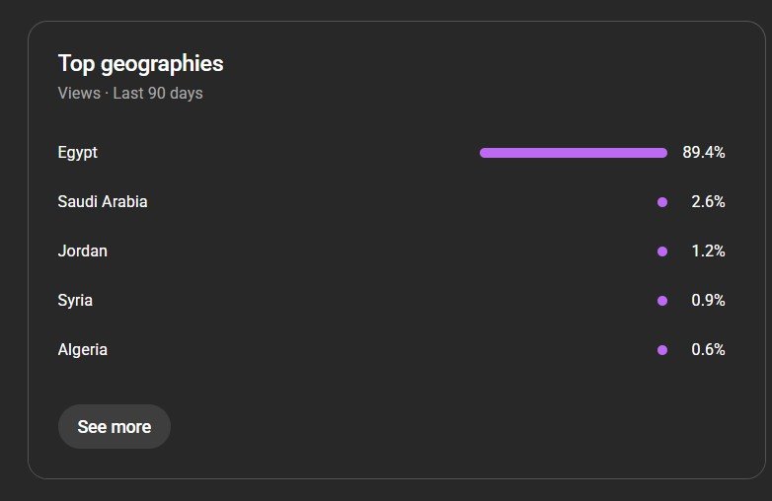Click the purple dot in Syria row
The height and width of the screenshot is (501, 772).
coord(662,301)
